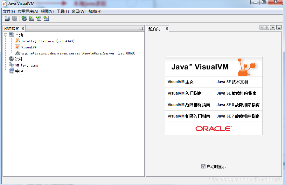Maximize the Java VisualVM window
Viewport: 285px width, 185px height.
[264, 2]
